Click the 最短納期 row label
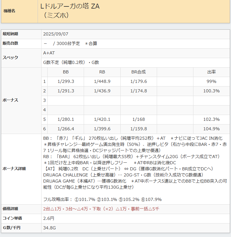Image resolution: width=231 pixels, height=237 pixels. 10,34
